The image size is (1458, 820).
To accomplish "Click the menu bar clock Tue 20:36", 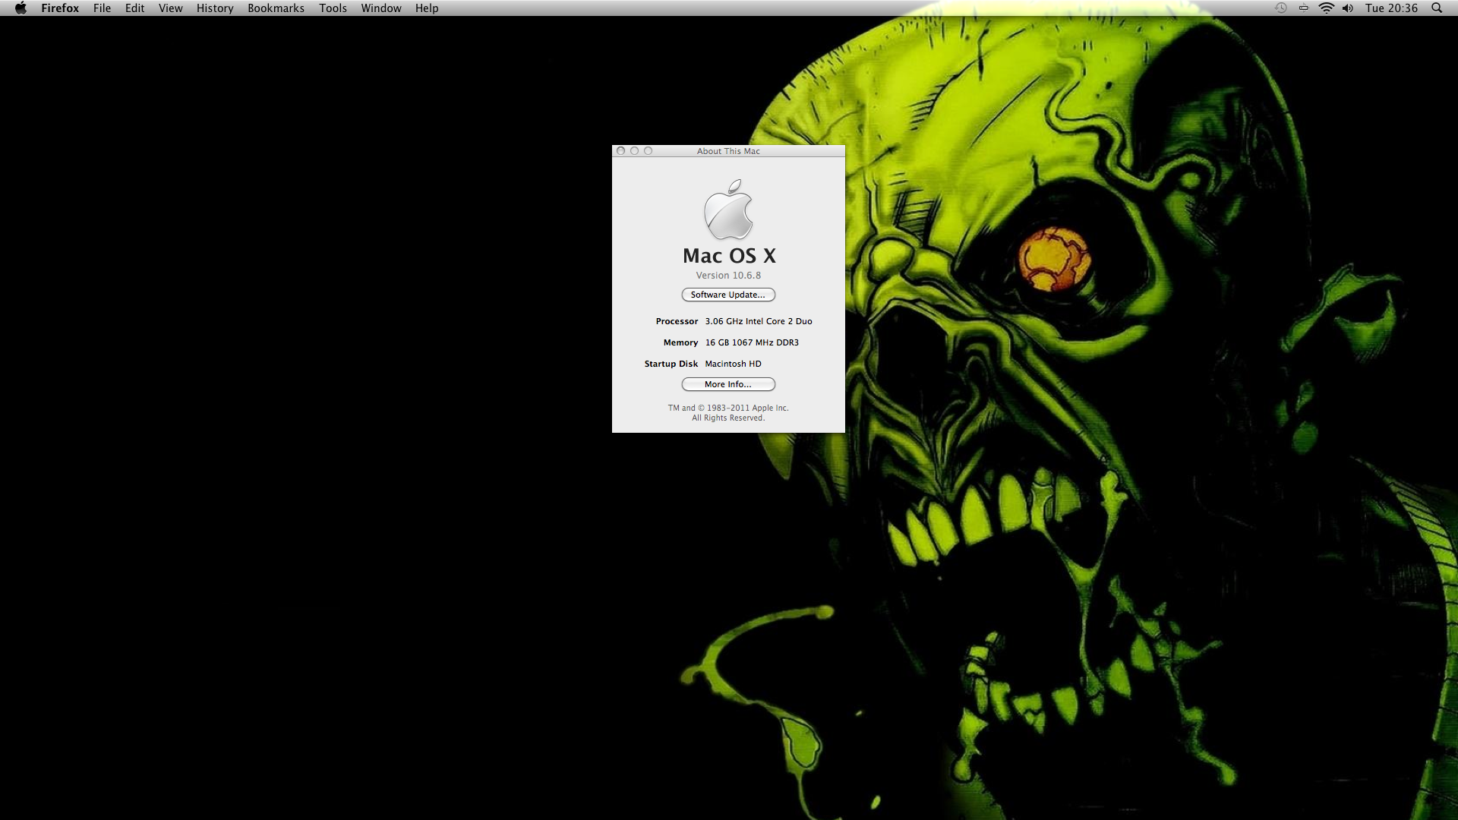I will (1391, 8).
